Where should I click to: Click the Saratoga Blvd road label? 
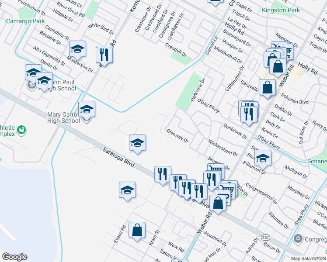point(118,158)
